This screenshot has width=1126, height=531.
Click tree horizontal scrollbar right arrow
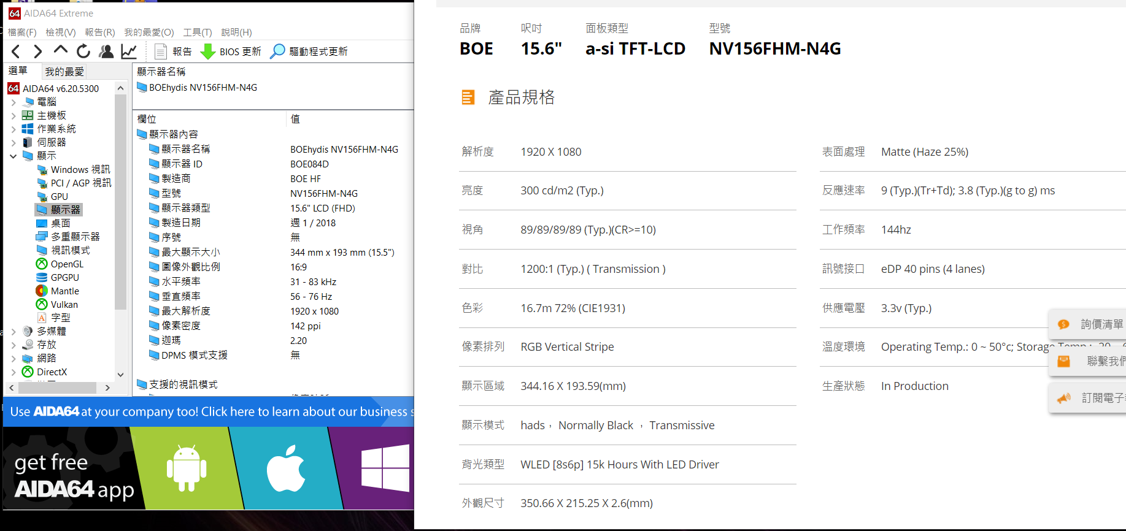(x=107, y=388)
